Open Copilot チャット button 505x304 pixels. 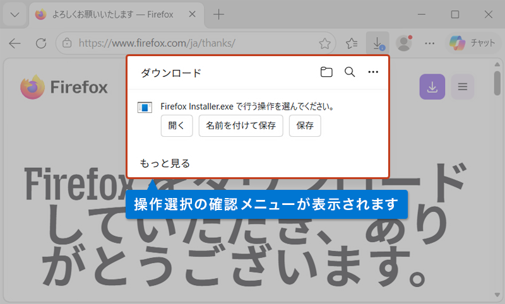point(473,43)
